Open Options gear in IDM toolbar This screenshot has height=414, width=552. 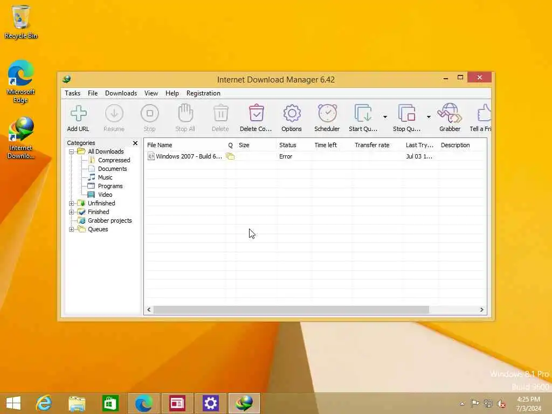[292, 113]
